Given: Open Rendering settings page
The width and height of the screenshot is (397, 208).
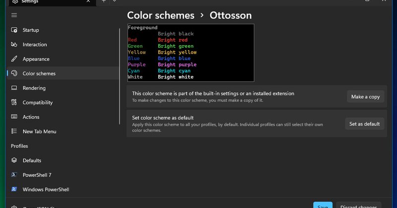Looking at the screenshot, I should point(64,88).
